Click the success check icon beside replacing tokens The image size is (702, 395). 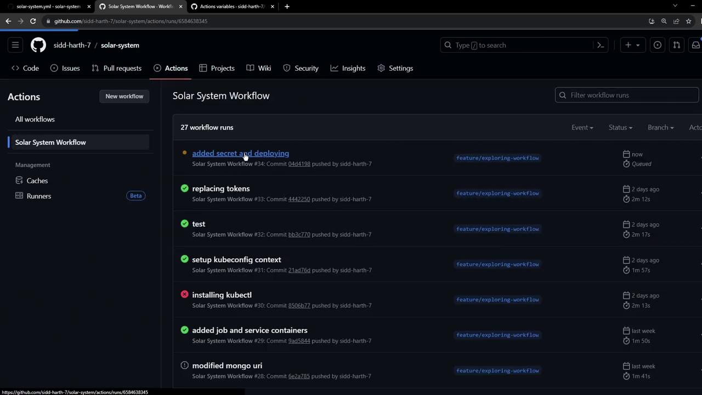click(184, 188)
